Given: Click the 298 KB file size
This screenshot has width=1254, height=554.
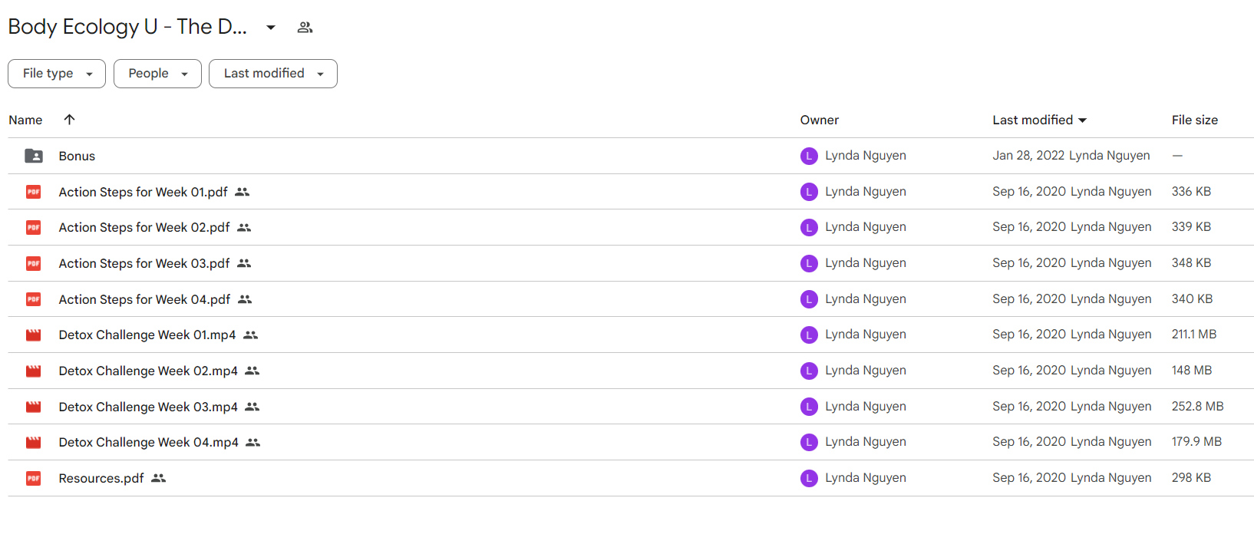Looking at the screenshot, I should point(1191,477).
